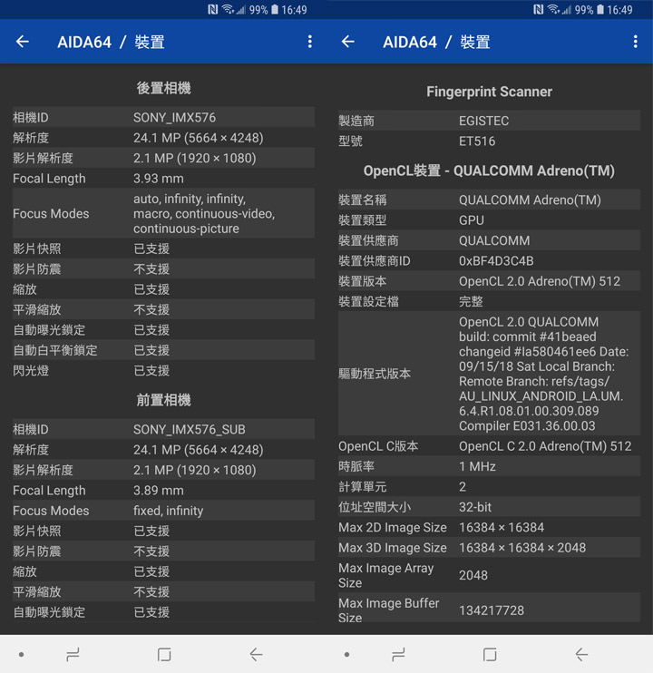
Task: Tap the 閃光燈 flash row label
Action: click(31, 371)
